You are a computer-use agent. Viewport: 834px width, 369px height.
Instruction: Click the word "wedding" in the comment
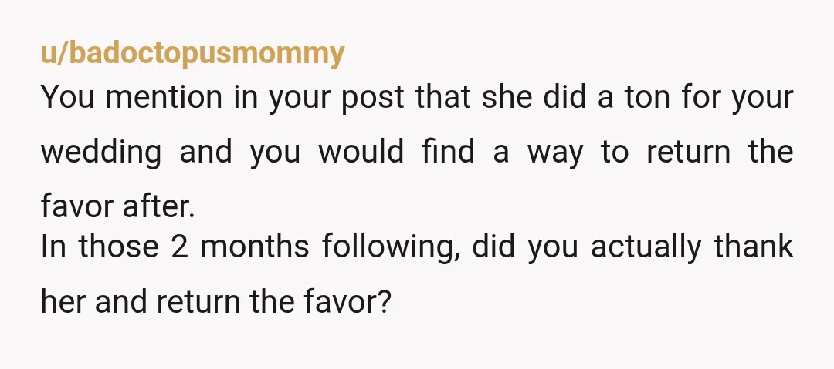coord(101,153)
